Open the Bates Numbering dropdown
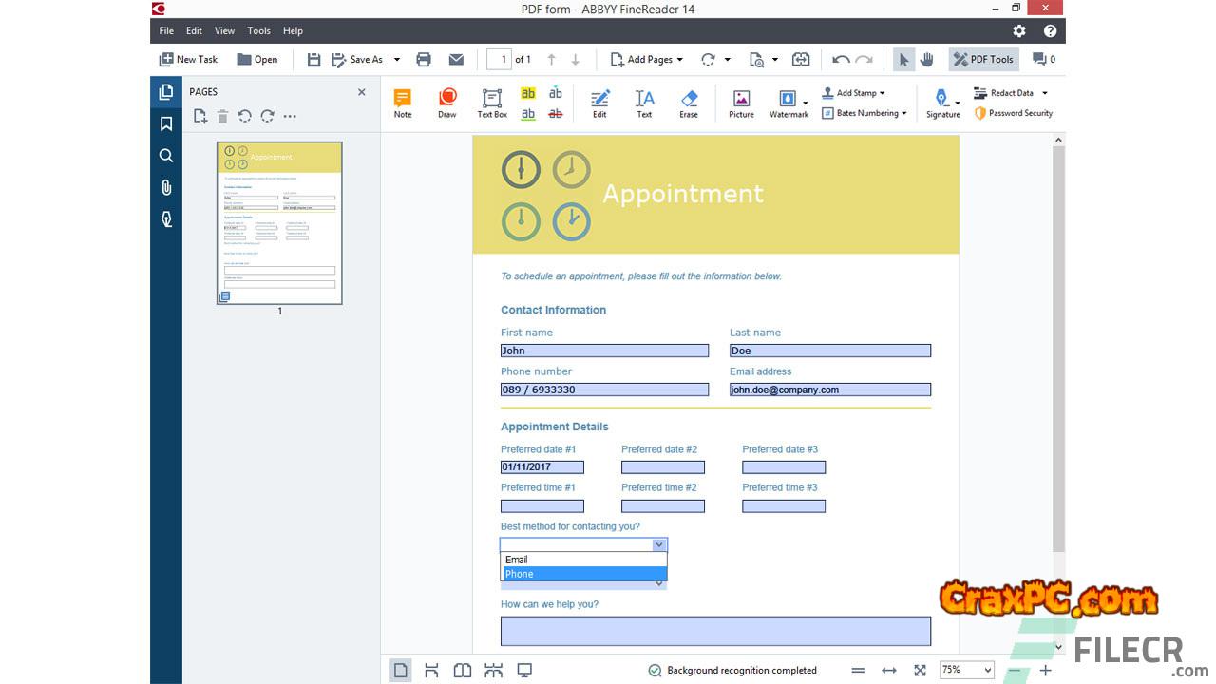The width and height of the screenshot is (1216, 684). coord(864,113)
